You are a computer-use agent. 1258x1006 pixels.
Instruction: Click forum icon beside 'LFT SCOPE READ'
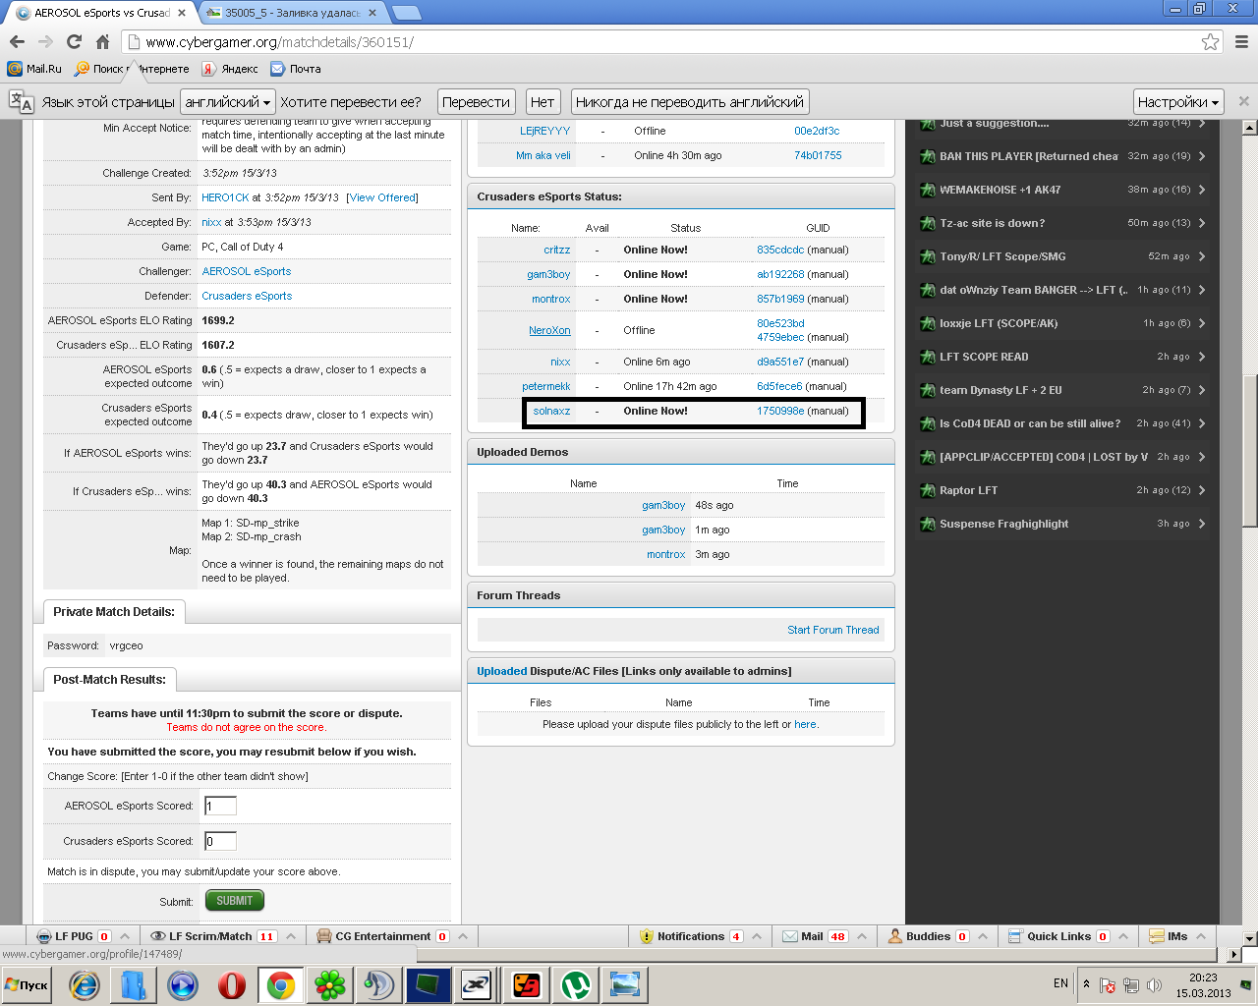point(927,357)
